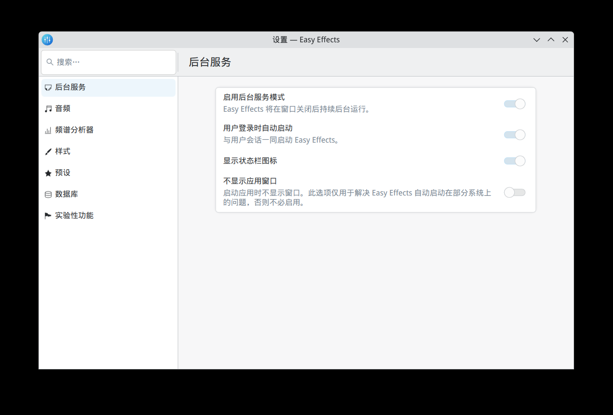
Task: Click the 后台服务 sidebar icon
Action: coord(48,87)
